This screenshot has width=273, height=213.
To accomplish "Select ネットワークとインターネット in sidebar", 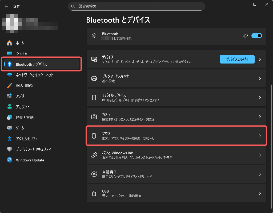I will coord(41,75).
